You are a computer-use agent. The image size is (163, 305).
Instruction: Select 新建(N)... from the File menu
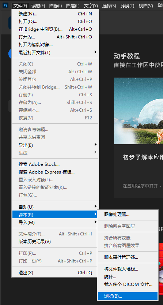[x=55, y=14]
